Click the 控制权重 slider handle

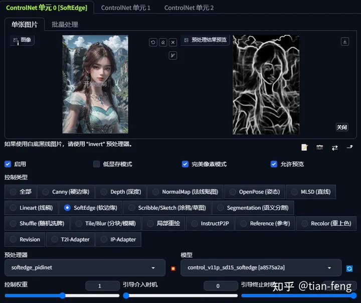62,295
